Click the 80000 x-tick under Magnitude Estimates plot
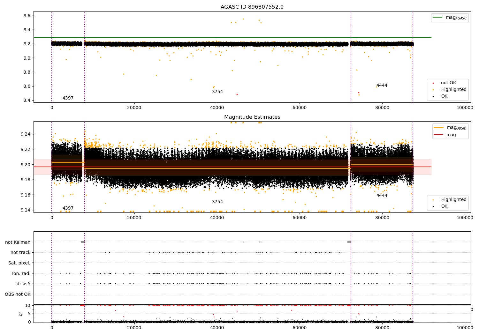 coord(382,218)
